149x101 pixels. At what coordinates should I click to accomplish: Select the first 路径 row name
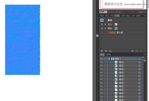(x=122, y=62)
